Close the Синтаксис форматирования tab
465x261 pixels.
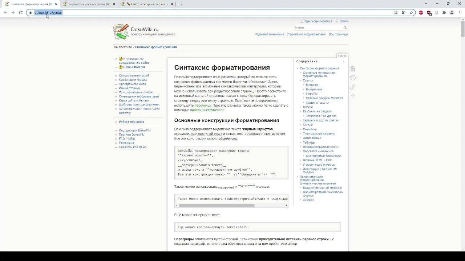tap(56, 4)
